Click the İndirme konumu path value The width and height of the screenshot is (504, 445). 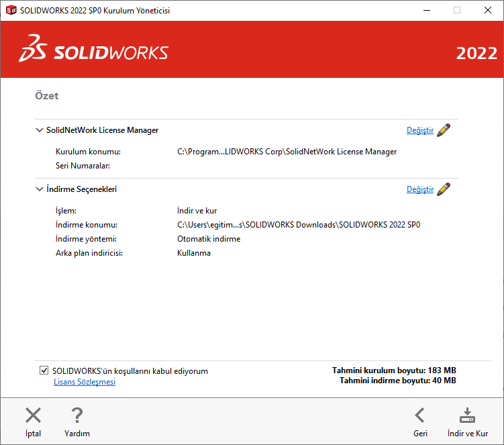[303, 225]
